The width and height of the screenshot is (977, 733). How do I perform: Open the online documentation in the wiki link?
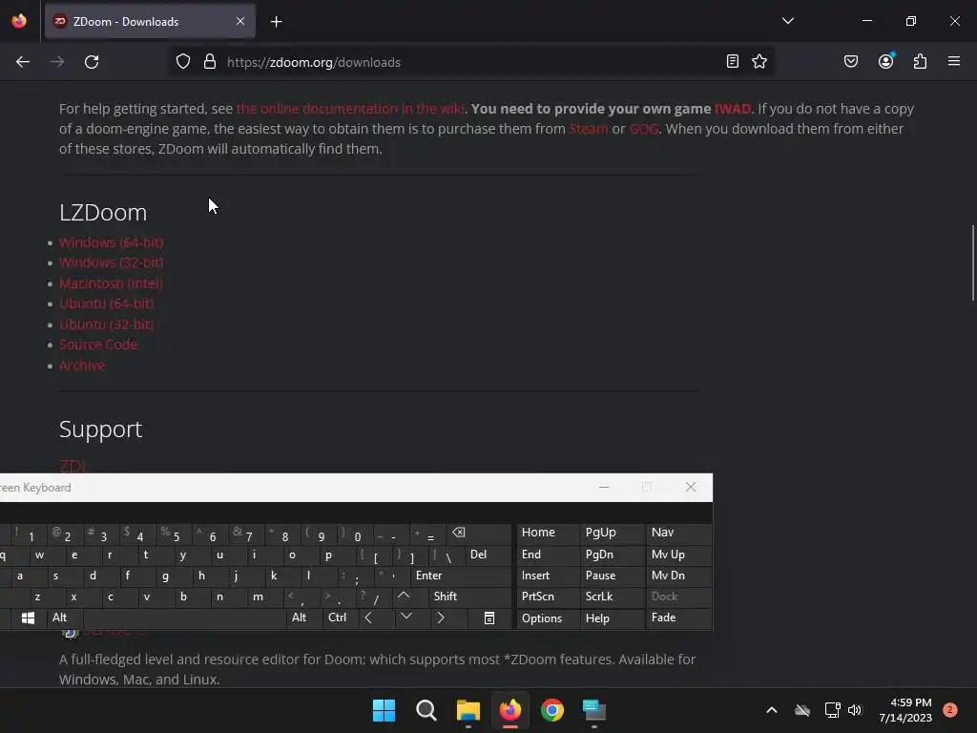pos(350,109)
